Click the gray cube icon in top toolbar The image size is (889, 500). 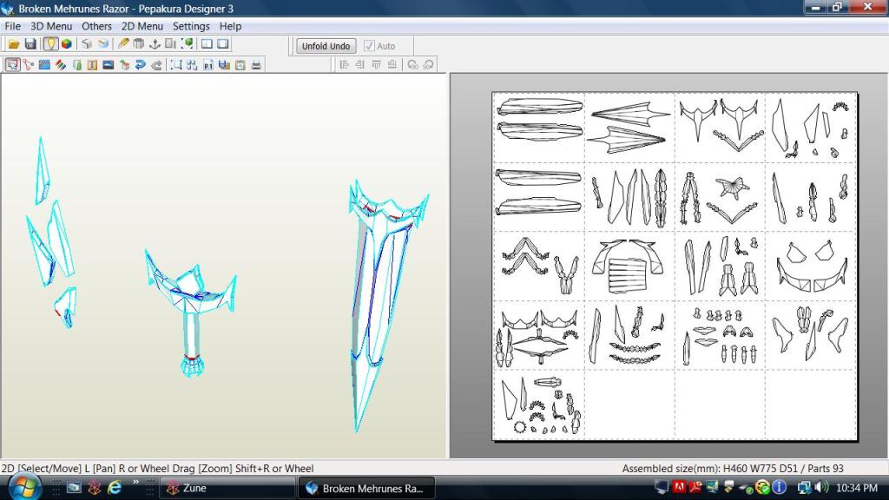(x=86, y=43)
